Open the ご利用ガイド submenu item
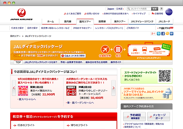 tap(133, 28)
